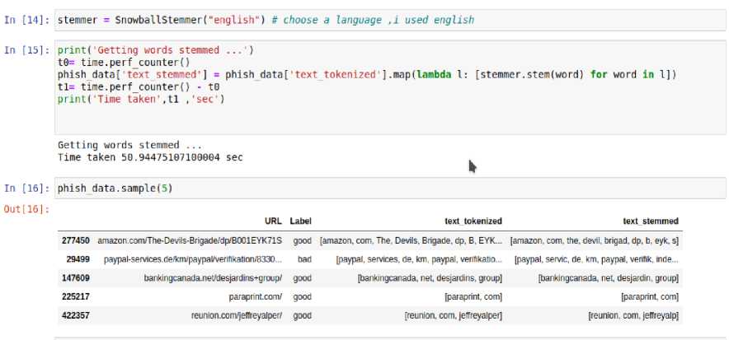Click the In [16] cell prompt
Image resolution: width=729 pixels, height=340 pixels.
coord(27,189)
